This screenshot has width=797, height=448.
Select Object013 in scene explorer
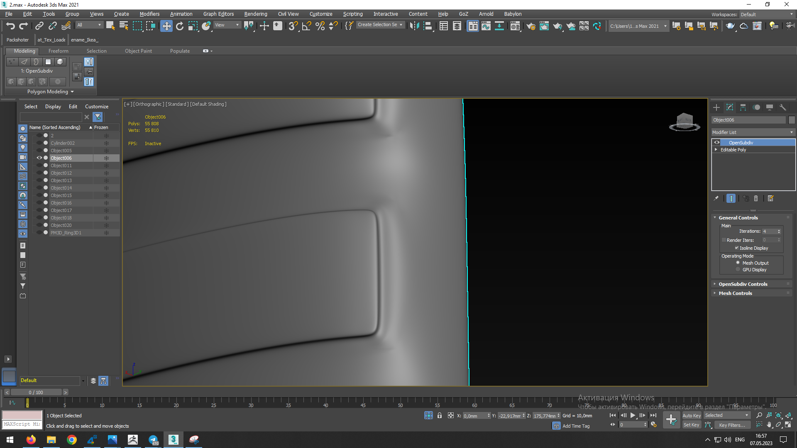click(x=61, y=180)
